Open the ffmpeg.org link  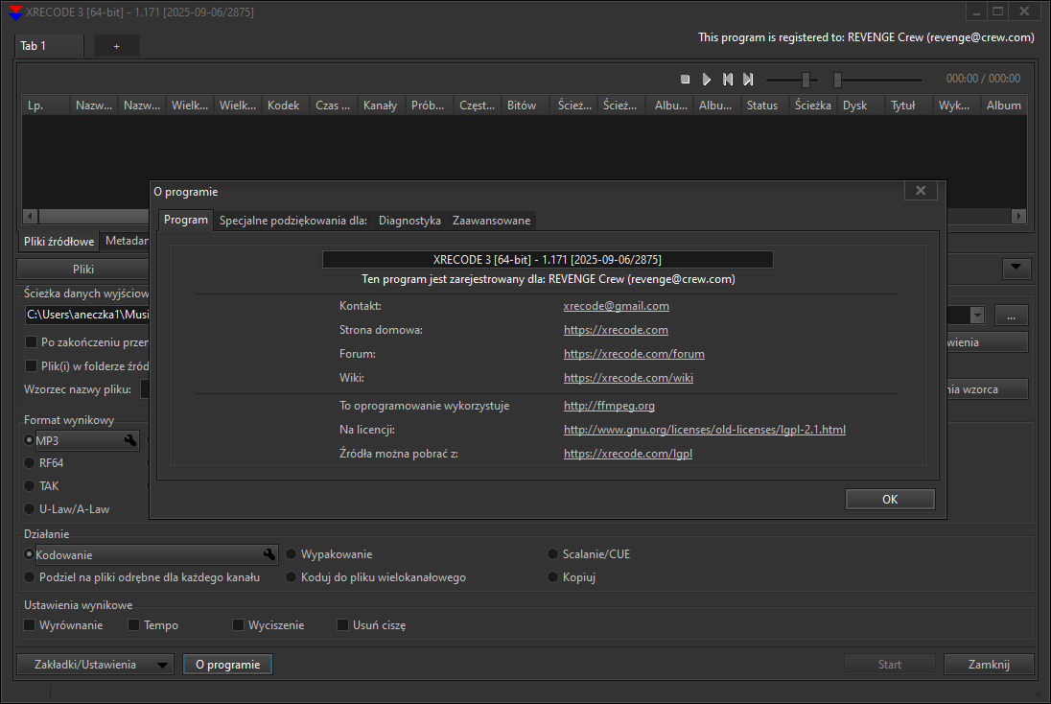pos(609,406)
